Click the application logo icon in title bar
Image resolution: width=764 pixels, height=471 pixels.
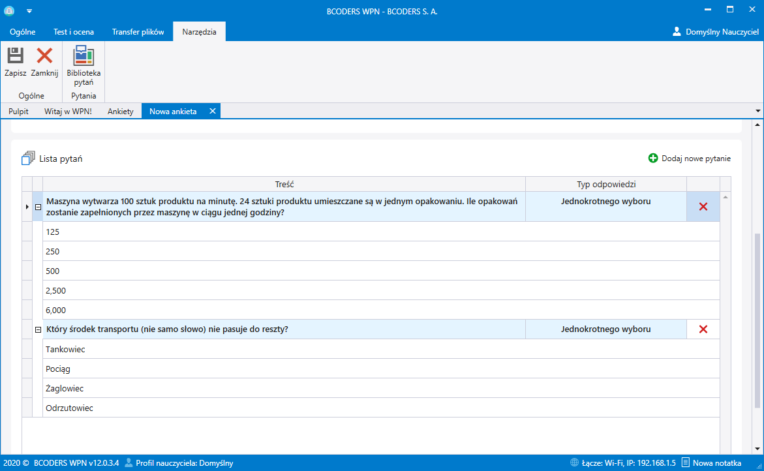pyautogui.click(x=9, y=10)
